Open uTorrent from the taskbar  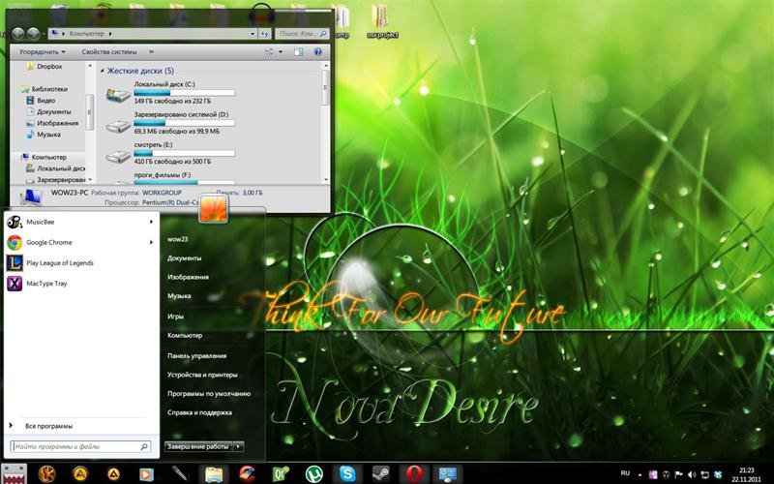click(x=313, y=474)
